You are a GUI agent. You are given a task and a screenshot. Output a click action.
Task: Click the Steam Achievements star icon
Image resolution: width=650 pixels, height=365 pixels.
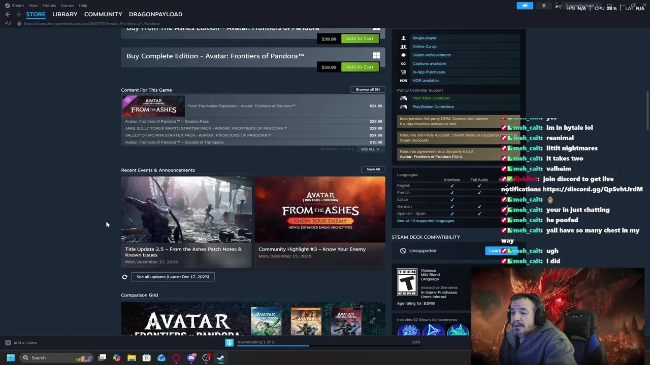(403, 55)
